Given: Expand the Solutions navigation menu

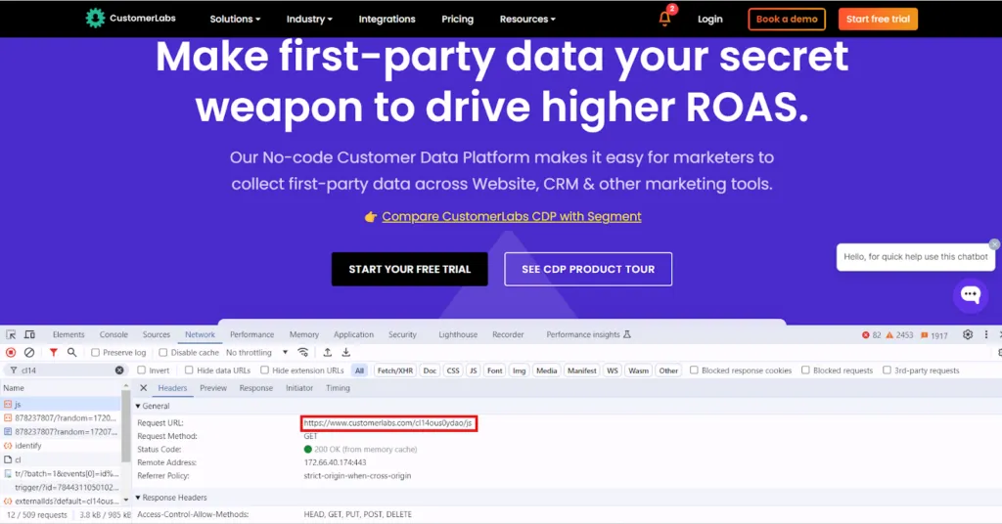Looking at the screenshot, I should (235, 20).
